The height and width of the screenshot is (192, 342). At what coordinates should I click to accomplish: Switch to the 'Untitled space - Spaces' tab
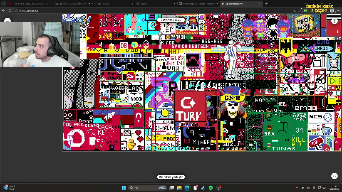click(x=199, y=4)
